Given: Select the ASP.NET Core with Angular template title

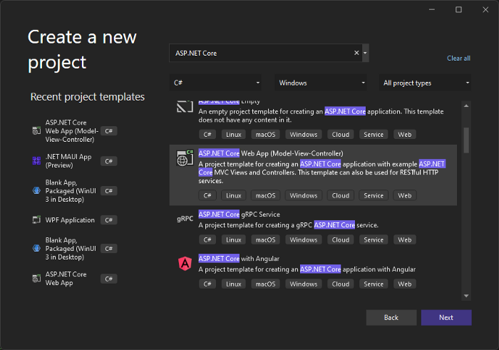Looking at the screenshot, I should tap(239, 259).
